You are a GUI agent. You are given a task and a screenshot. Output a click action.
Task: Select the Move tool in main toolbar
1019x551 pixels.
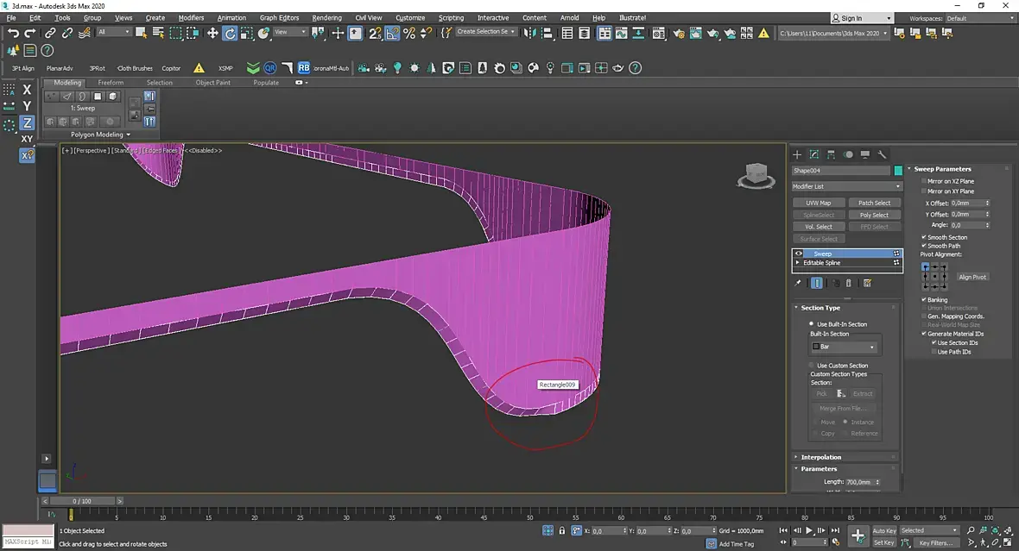pyautogui.click(x=212, y=33)
